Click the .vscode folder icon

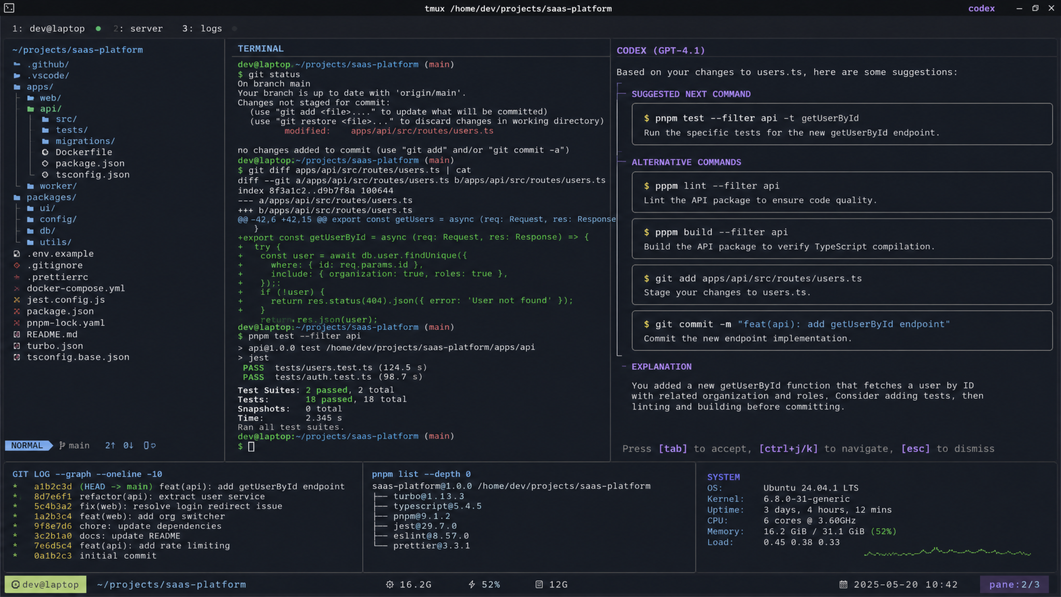tap(17, 76)
